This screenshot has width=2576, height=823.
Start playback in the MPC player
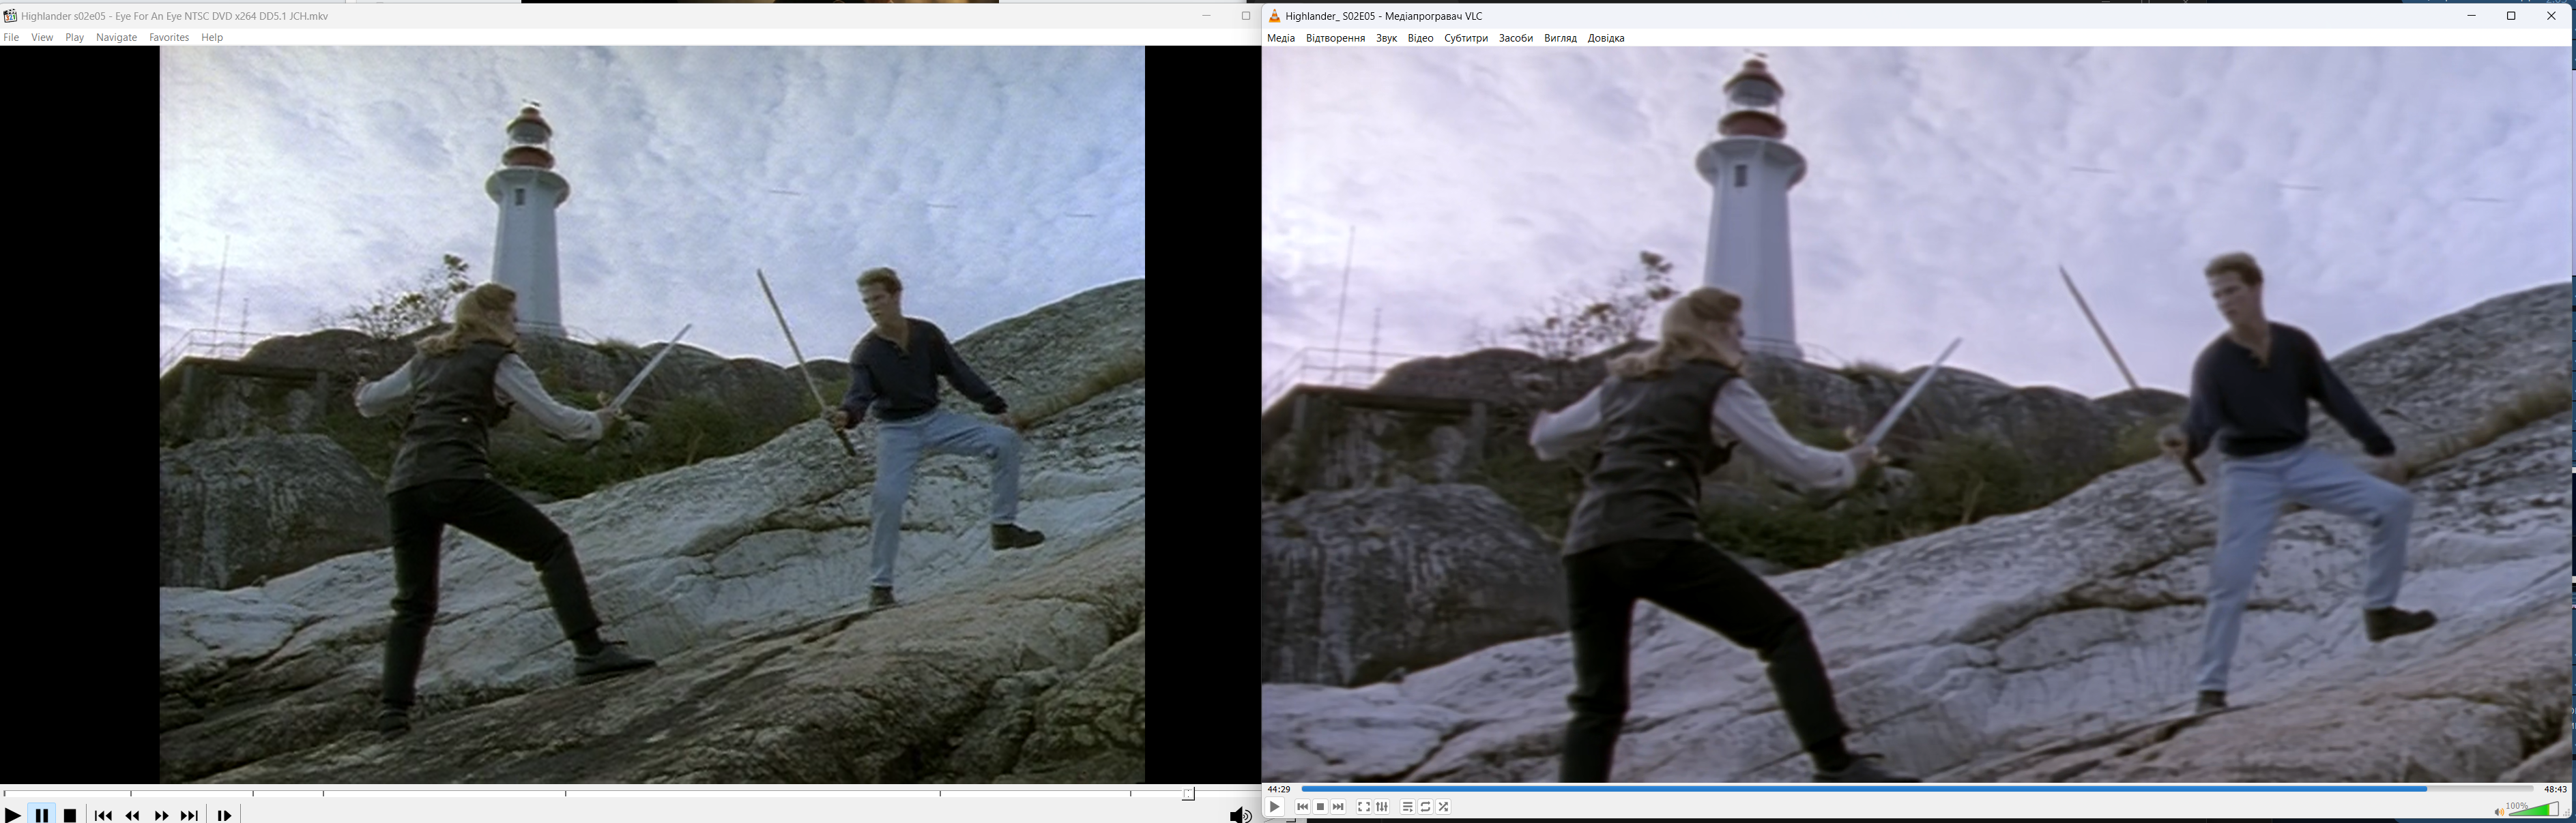pyautogui.click(x=12, y=815)
